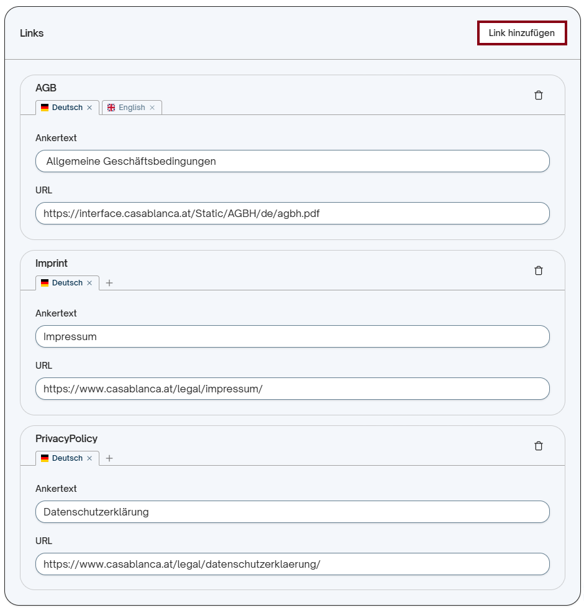
Task: Remove the English tab from AGB
Action: 152,108
